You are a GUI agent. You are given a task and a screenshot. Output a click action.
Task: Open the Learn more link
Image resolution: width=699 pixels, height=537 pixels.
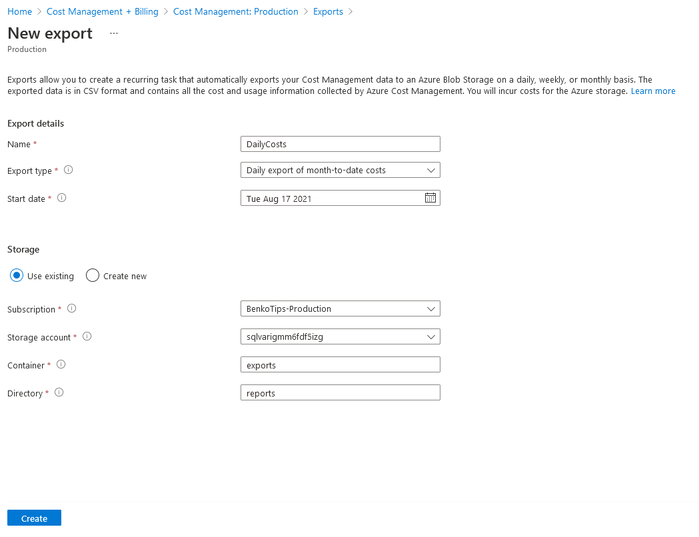(x=652, y=91)
